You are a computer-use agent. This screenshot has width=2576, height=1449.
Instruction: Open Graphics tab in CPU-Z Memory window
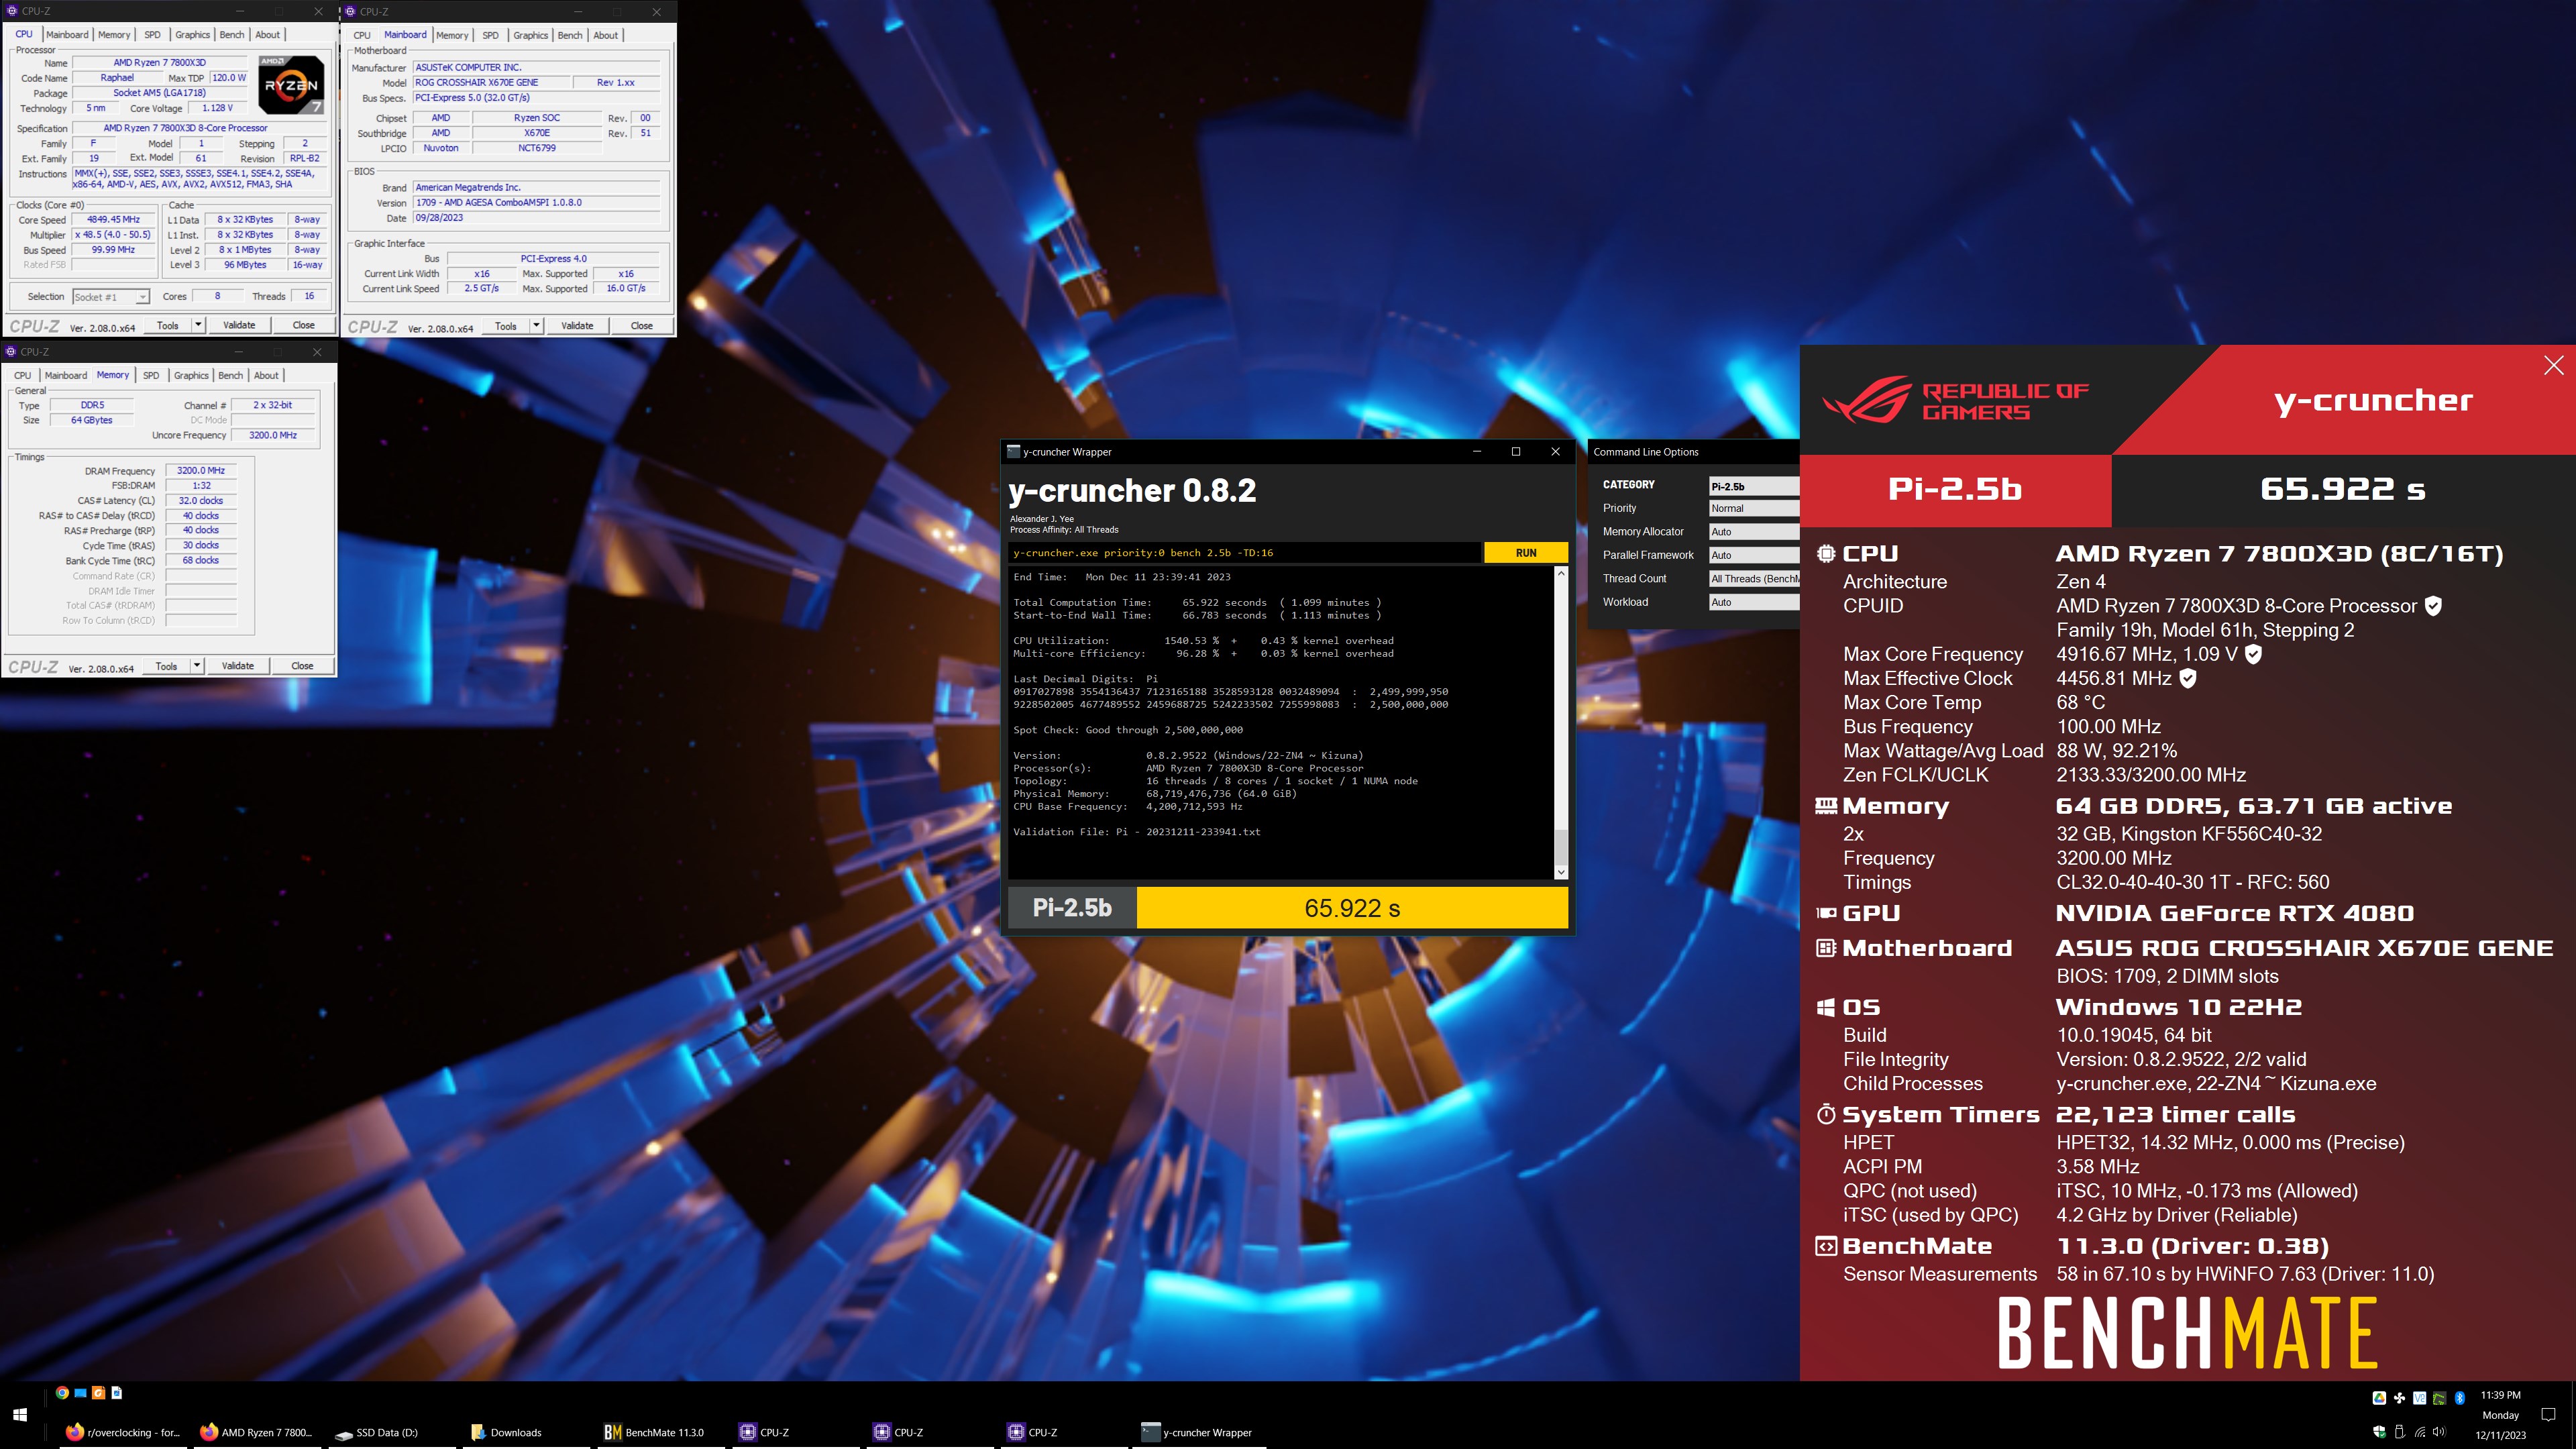[191, 376]
